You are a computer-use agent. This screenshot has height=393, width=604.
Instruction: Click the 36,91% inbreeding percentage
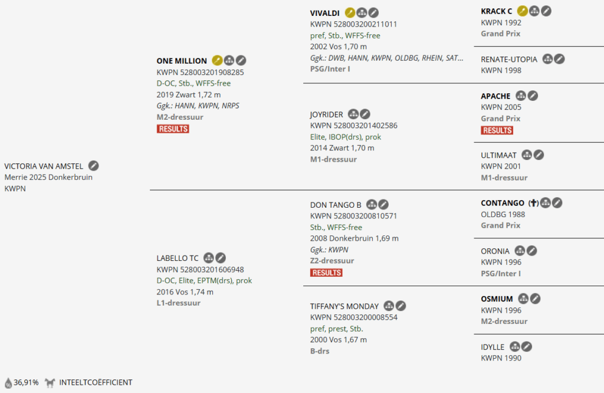point(26,382)
